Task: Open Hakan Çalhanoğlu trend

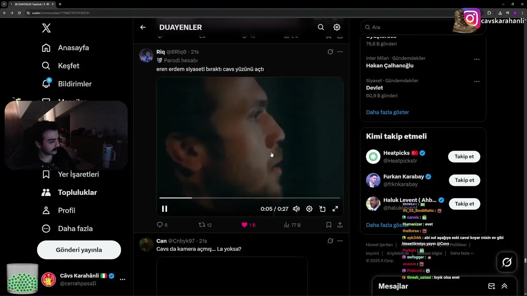Action: click(389, 65)
